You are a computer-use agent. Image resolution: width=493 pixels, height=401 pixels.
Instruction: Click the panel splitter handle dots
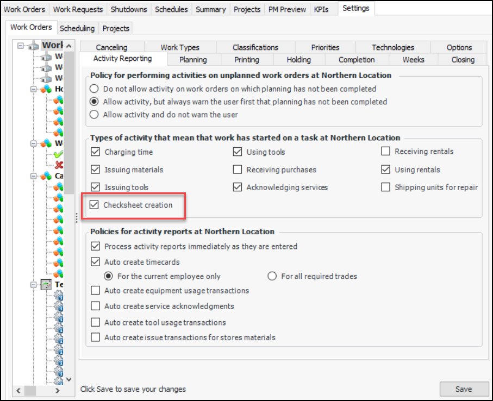click(77, 218)
